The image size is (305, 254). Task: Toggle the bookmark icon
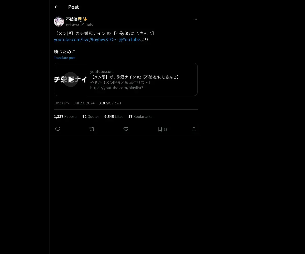click(160, 129)
